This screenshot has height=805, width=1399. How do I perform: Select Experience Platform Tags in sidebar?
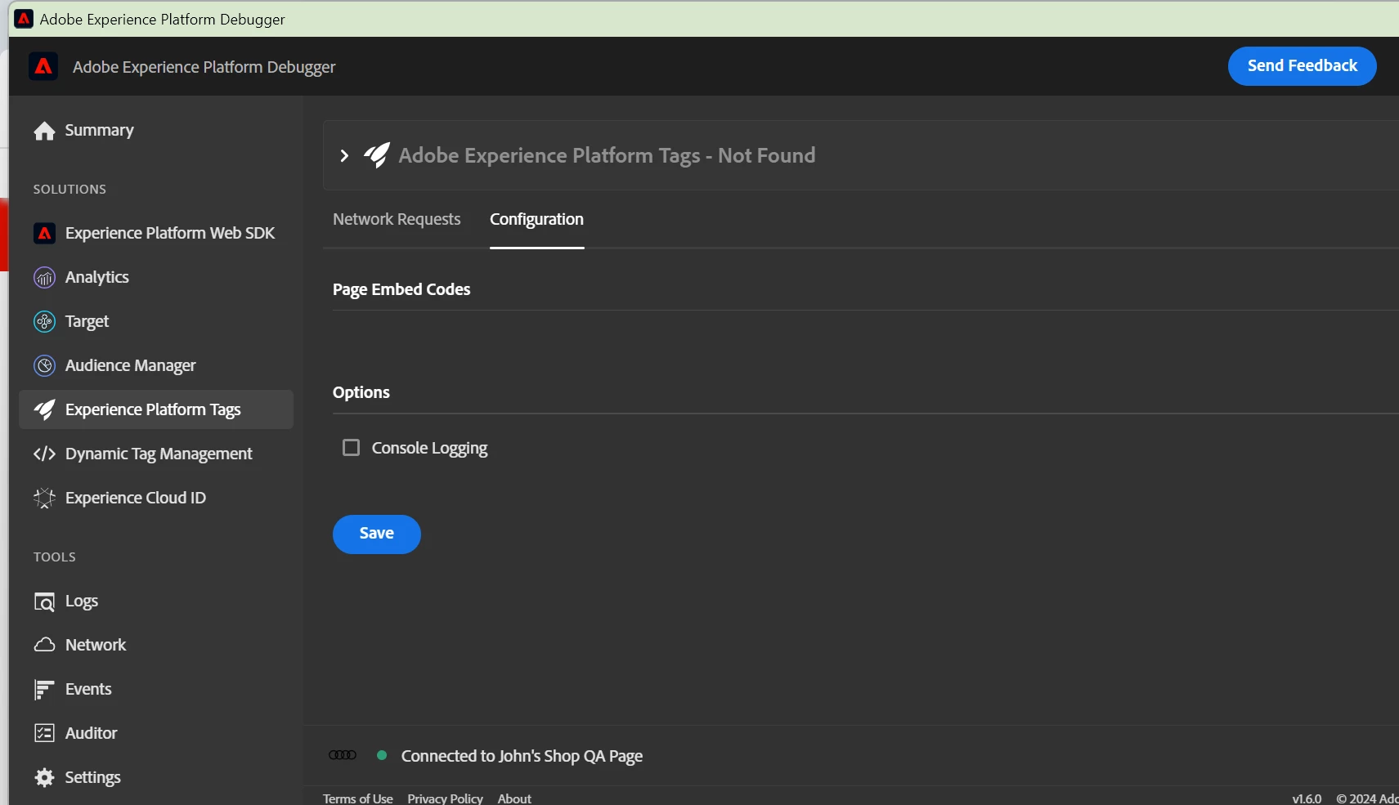(155, 409)
